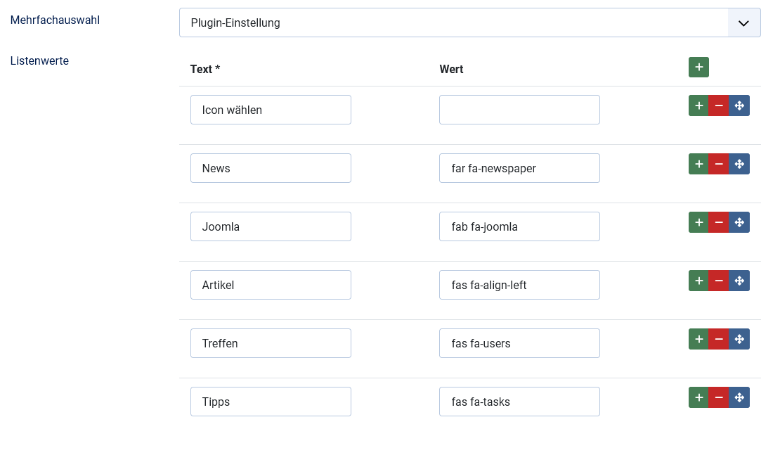Click the empty Wert field in the first row
Image resolution: width=780 pixels, height=474 pixels.
519,110
